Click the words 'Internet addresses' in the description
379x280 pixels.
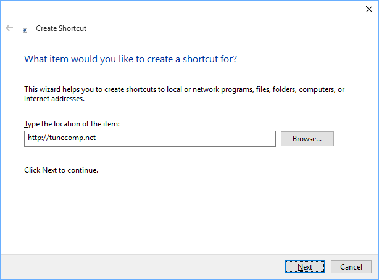[53, 98]
